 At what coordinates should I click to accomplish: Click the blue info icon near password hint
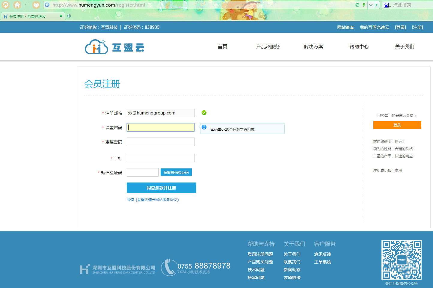(204, 127)
